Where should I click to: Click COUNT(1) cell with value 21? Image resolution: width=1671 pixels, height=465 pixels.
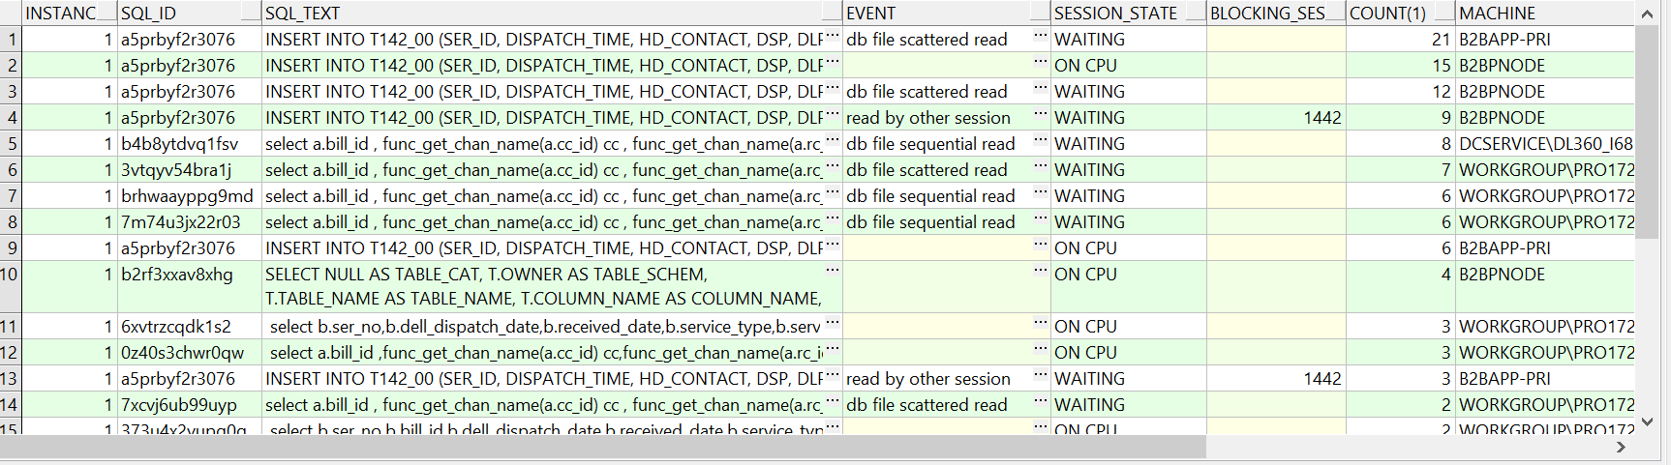coord(1401,40)
